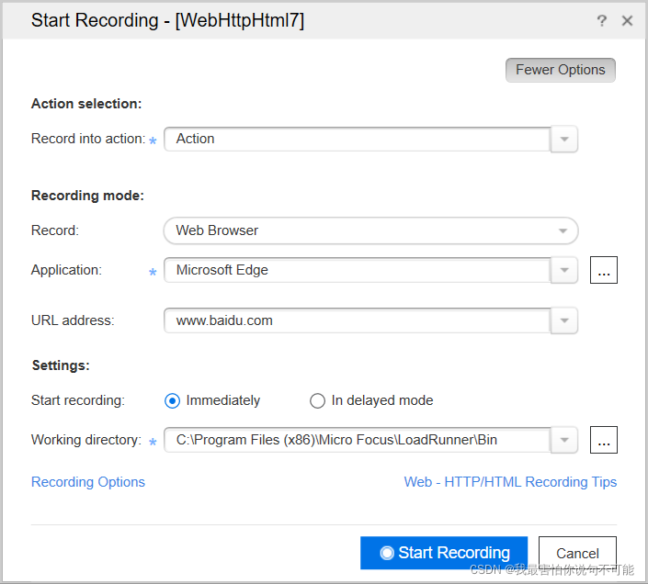Expand the Application dropdown arrow

click(x=564, y=270)
